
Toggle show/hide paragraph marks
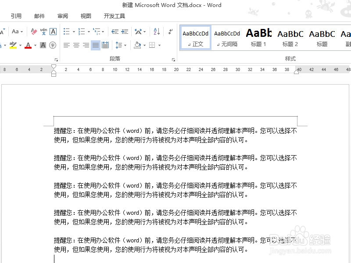[170, 32]
